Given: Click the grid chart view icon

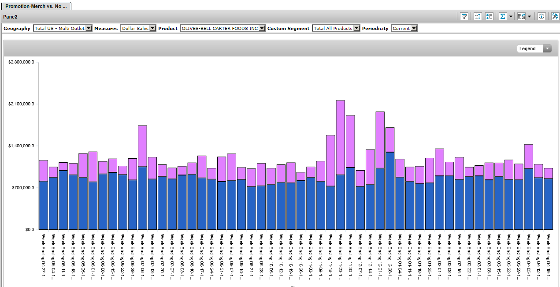Looking at the screenshot, I should tap(522, 16).
